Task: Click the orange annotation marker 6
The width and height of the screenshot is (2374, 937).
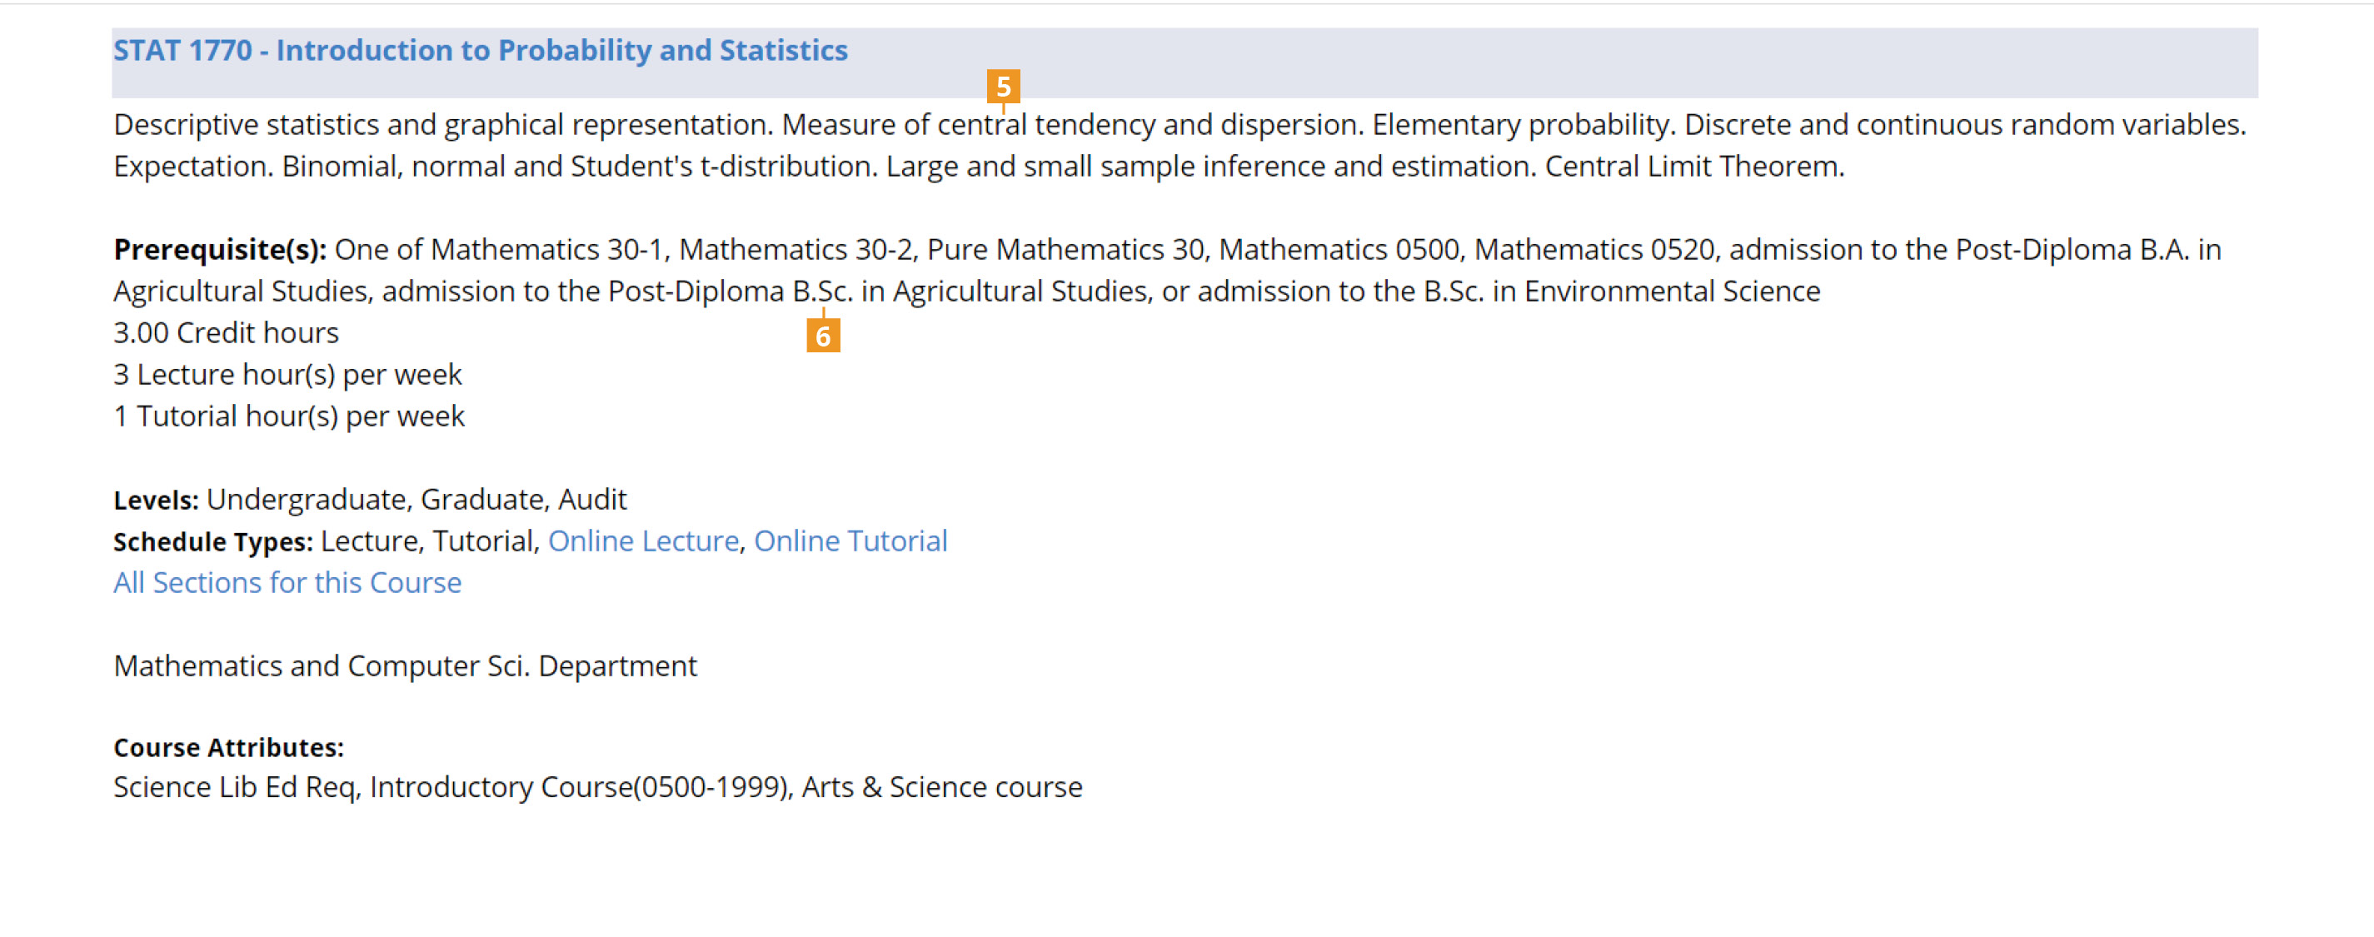Action: (x=823, y=336)
